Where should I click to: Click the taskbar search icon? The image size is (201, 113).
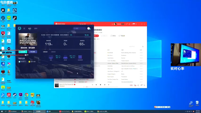(6, 111)
